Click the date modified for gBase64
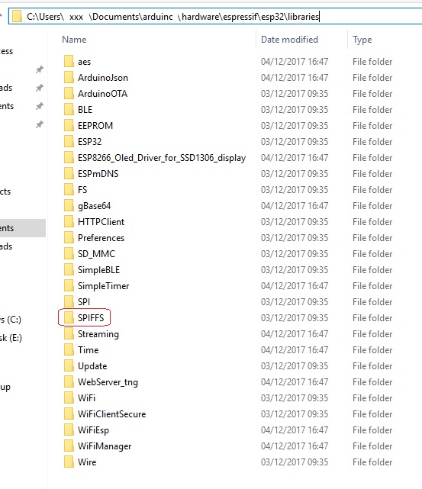 point(295,205)
